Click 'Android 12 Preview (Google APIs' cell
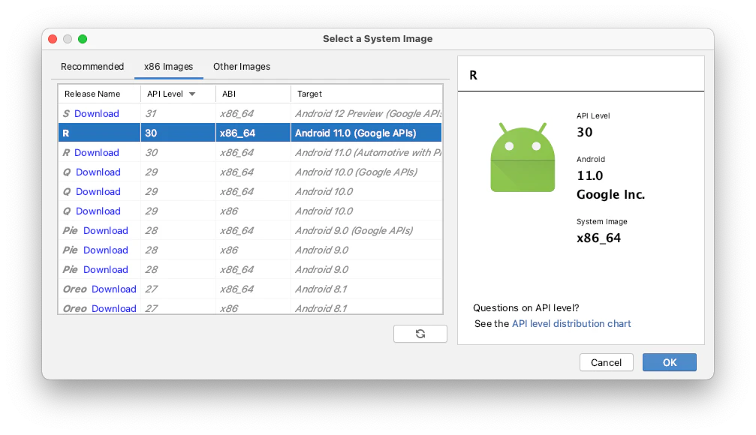756x435 pixels. pos(367,114)
